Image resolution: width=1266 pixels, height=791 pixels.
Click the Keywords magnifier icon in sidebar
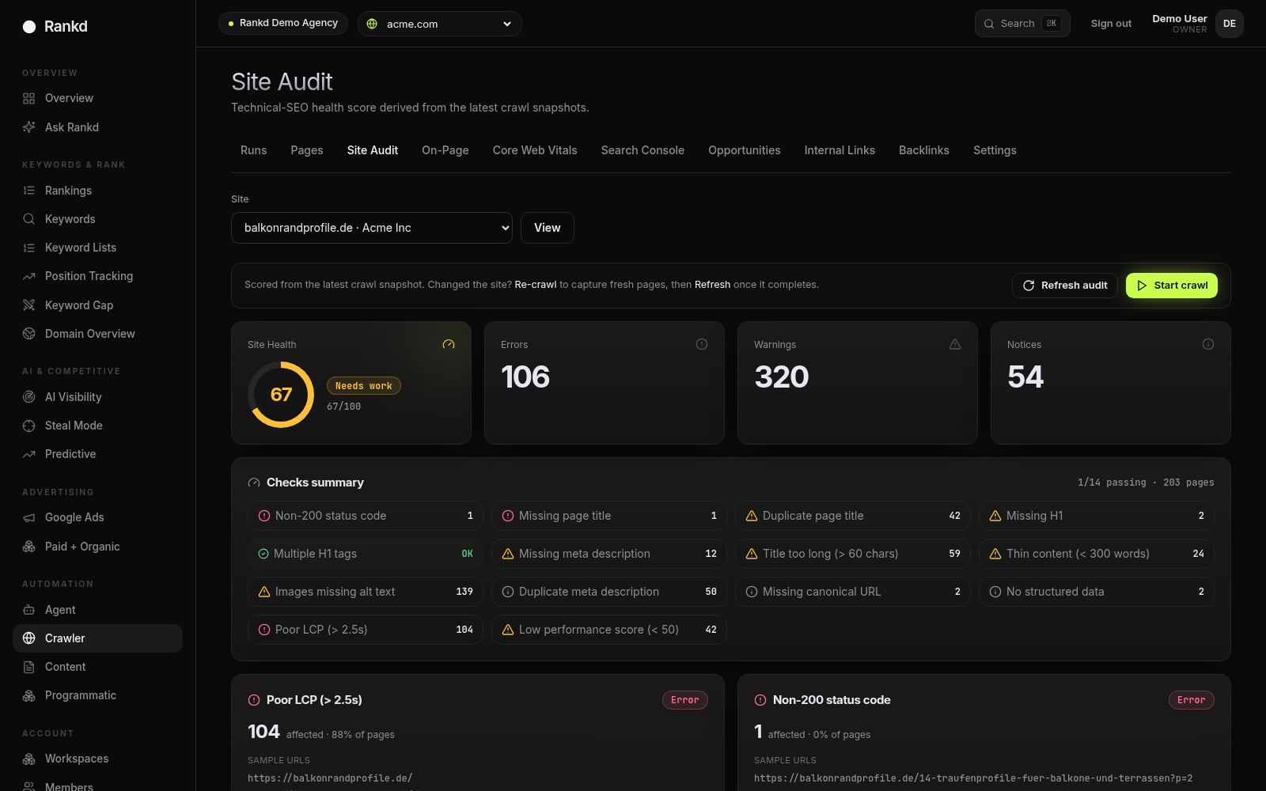pos(29,219)
